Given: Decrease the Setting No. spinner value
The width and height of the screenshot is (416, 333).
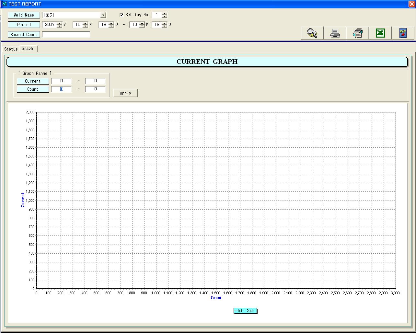Looking at the screenshot, I should 164,17.
